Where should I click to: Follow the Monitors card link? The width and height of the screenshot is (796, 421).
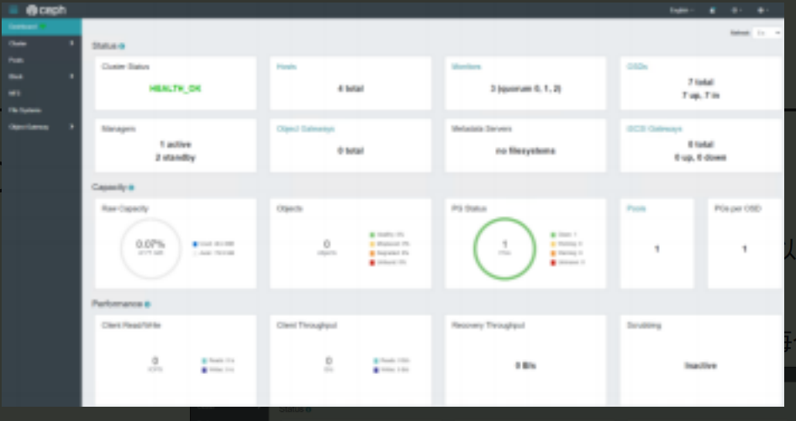466,66
